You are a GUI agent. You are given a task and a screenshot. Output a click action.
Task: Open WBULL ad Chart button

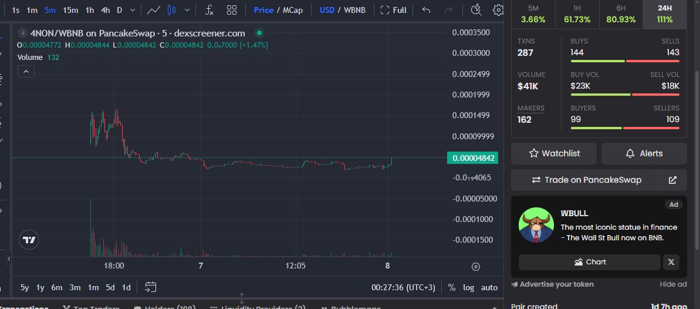[589, 262]
